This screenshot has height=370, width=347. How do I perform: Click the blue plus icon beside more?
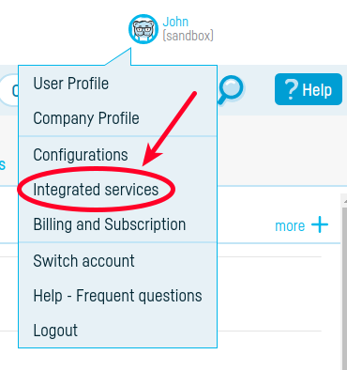[x=320, y=225]
